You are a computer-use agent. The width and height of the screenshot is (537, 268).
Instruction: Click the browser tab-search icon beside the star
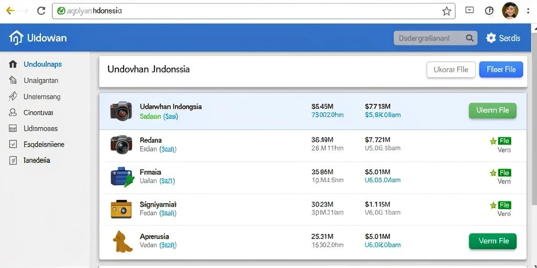(x=469, y=10)
